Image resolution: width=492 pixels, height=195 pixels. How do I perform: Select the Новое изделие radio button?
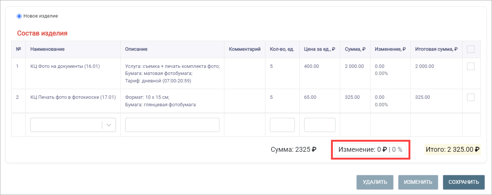coord(19,16)
